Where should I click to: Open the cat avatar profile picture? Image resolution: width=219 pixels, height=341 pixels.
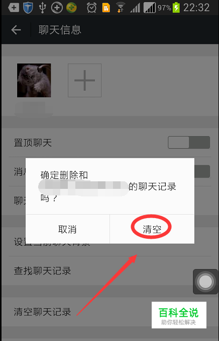tap(34, 80)
